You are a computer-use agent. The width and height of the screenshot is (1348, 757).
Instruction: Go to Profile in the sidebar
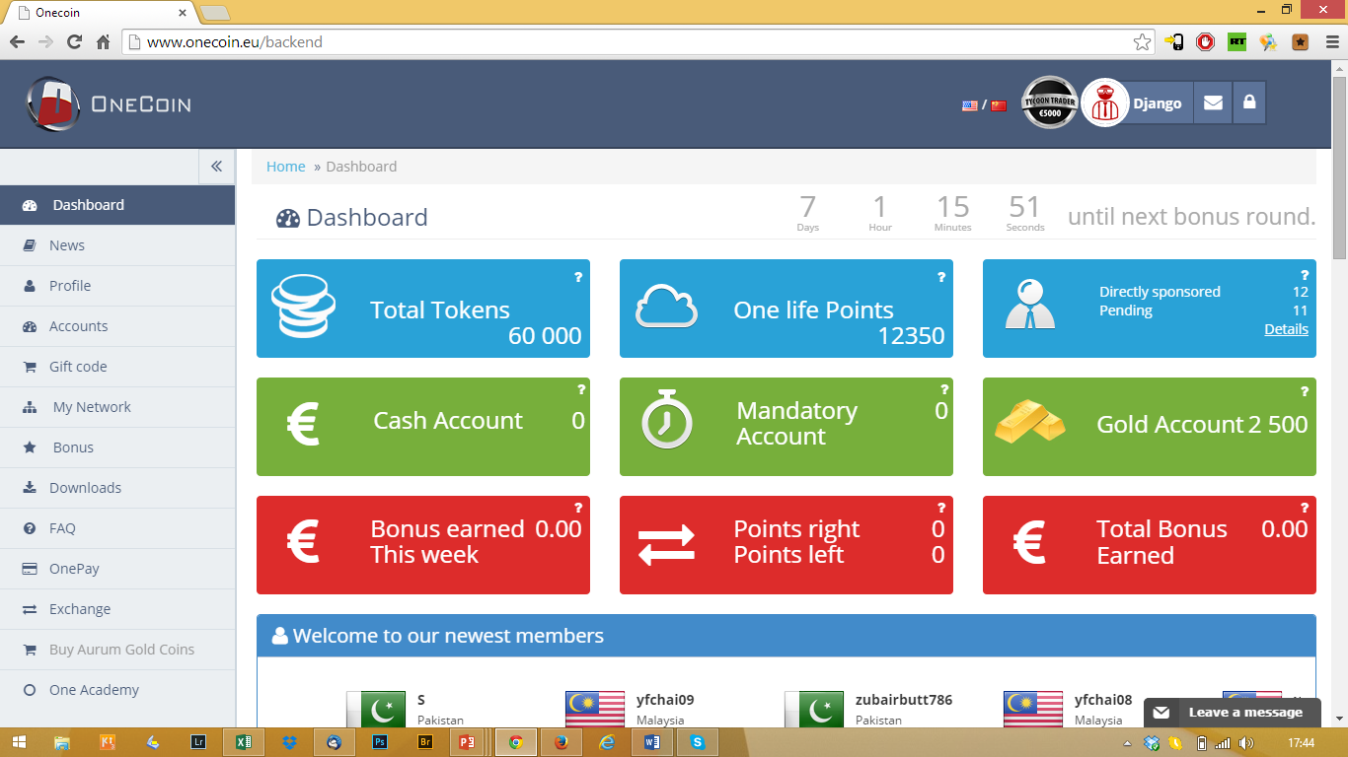117,286
